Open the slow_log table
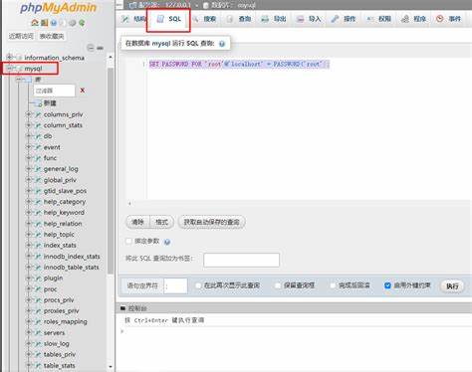 pos(57,343)
